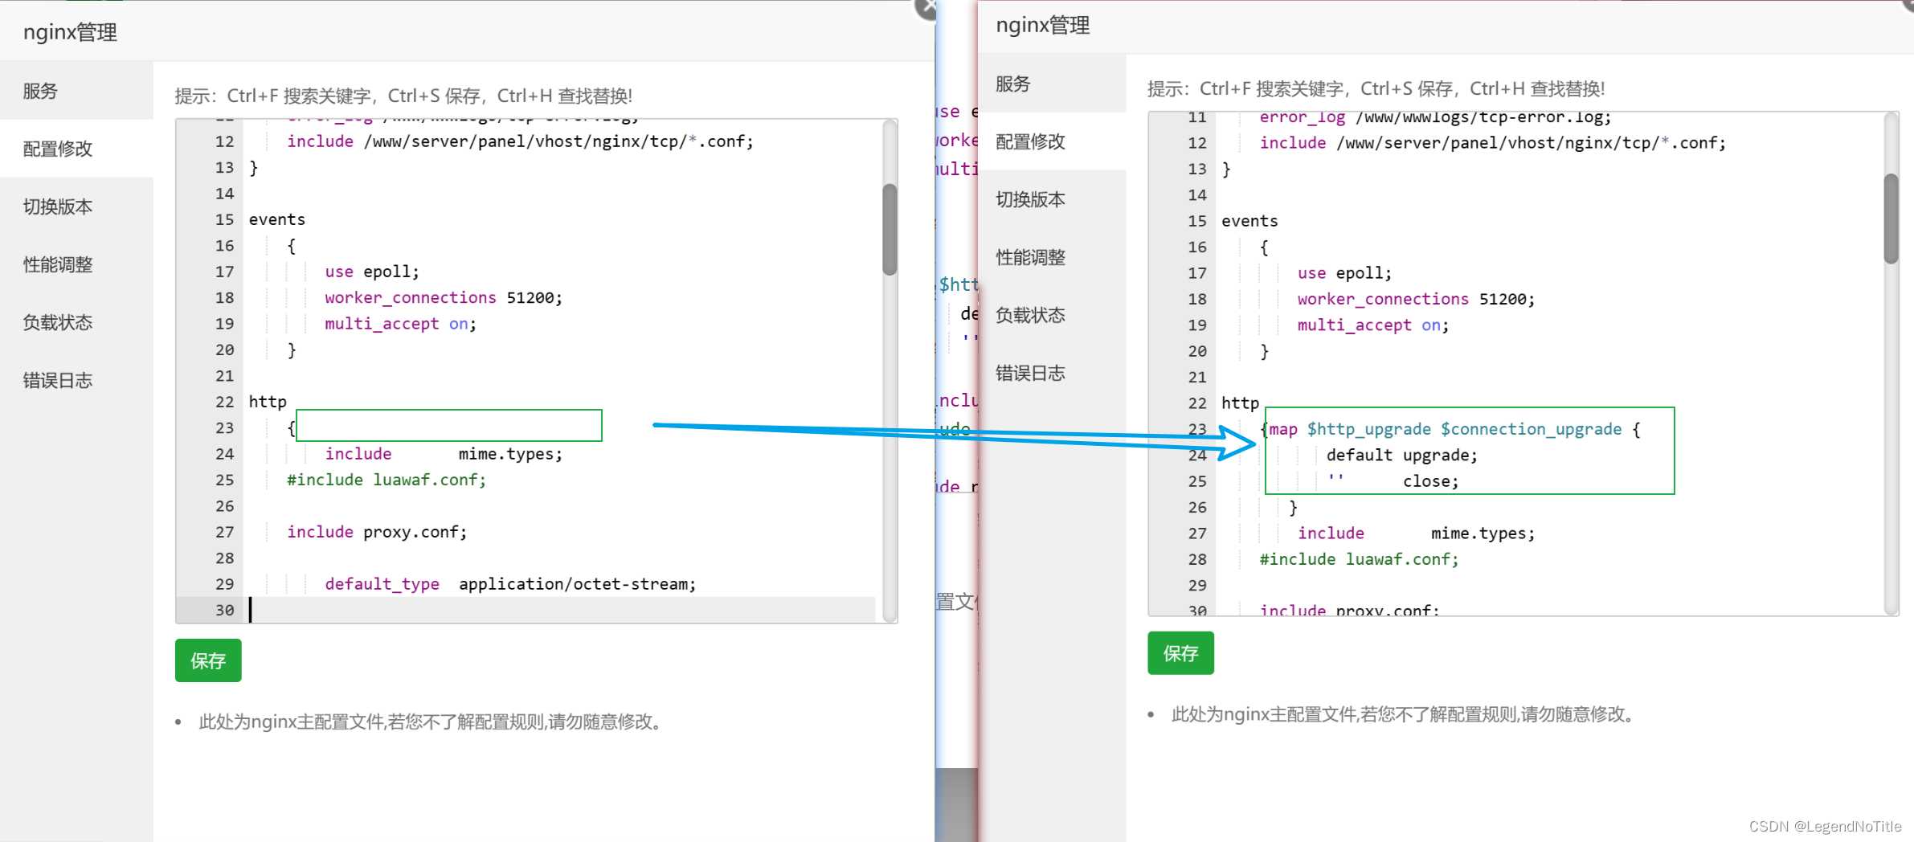Click 'use epoll;' line in left editor
Image resolution: width=1914 pixels, height=842 pixels.
[x=372, y=272]
